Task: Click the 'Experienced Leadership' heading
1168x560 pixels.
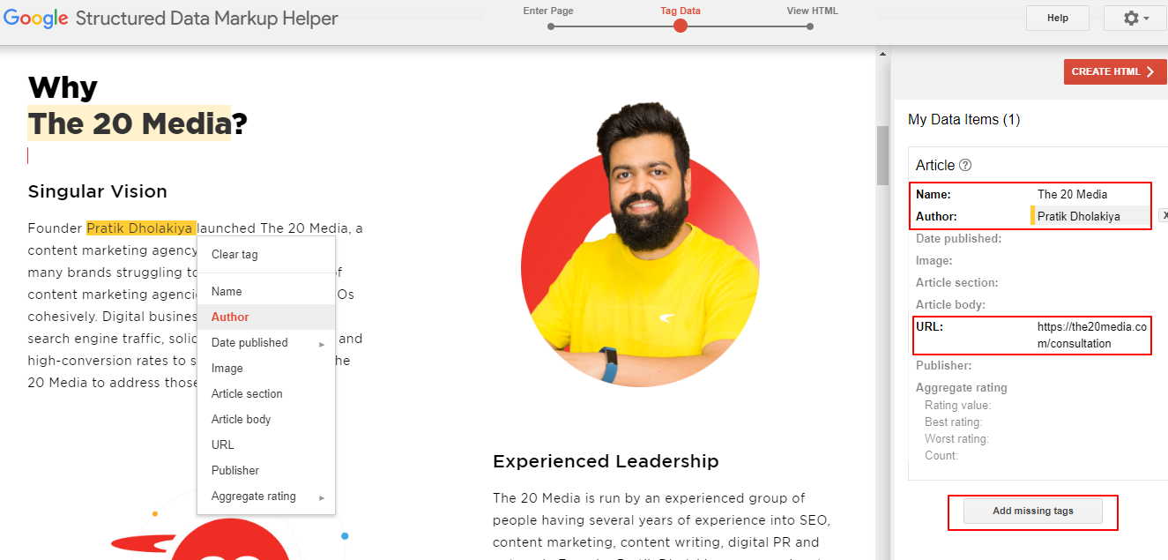Action: tap(606, 461)
